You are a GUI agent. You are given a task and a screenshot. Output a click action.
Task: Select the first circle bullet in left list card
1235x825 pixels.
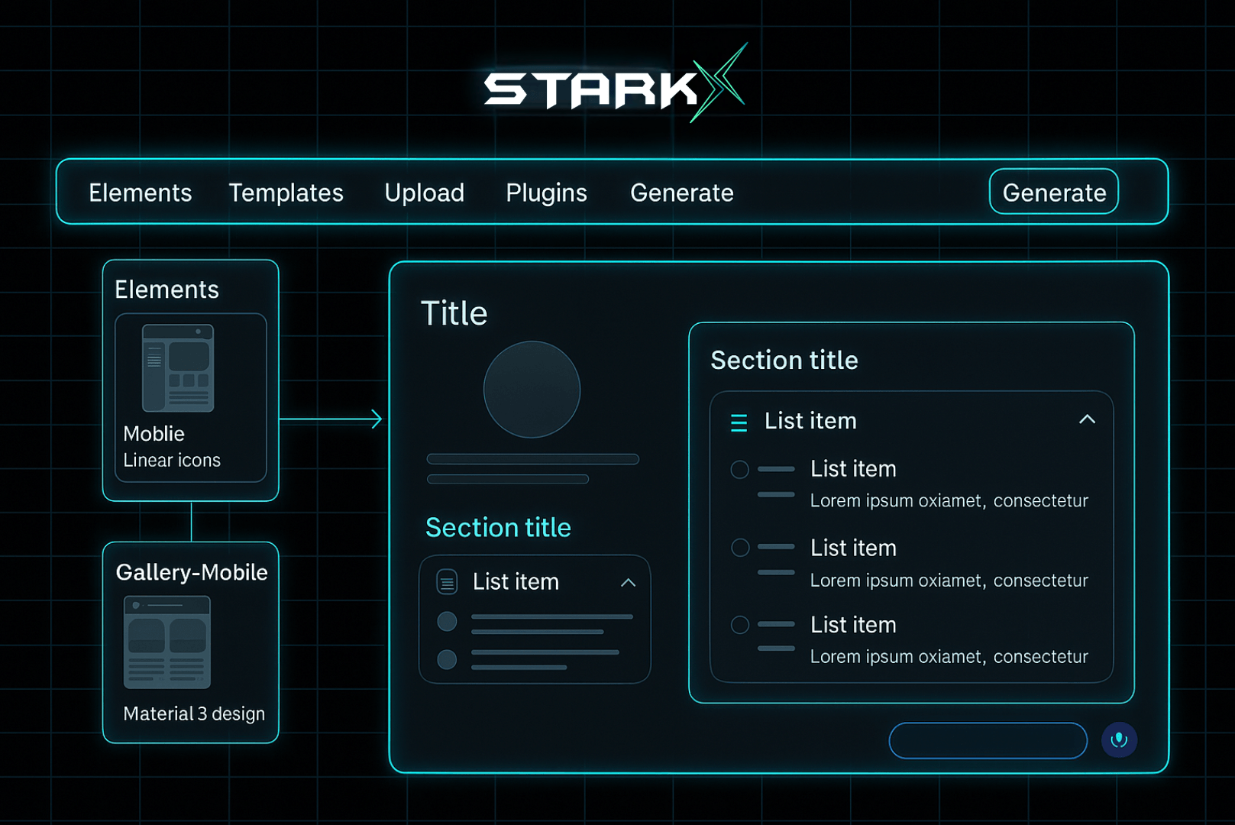(447, 622)
